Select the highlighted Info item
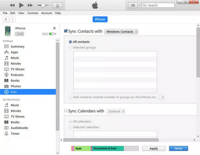 (x=28, y=92)
